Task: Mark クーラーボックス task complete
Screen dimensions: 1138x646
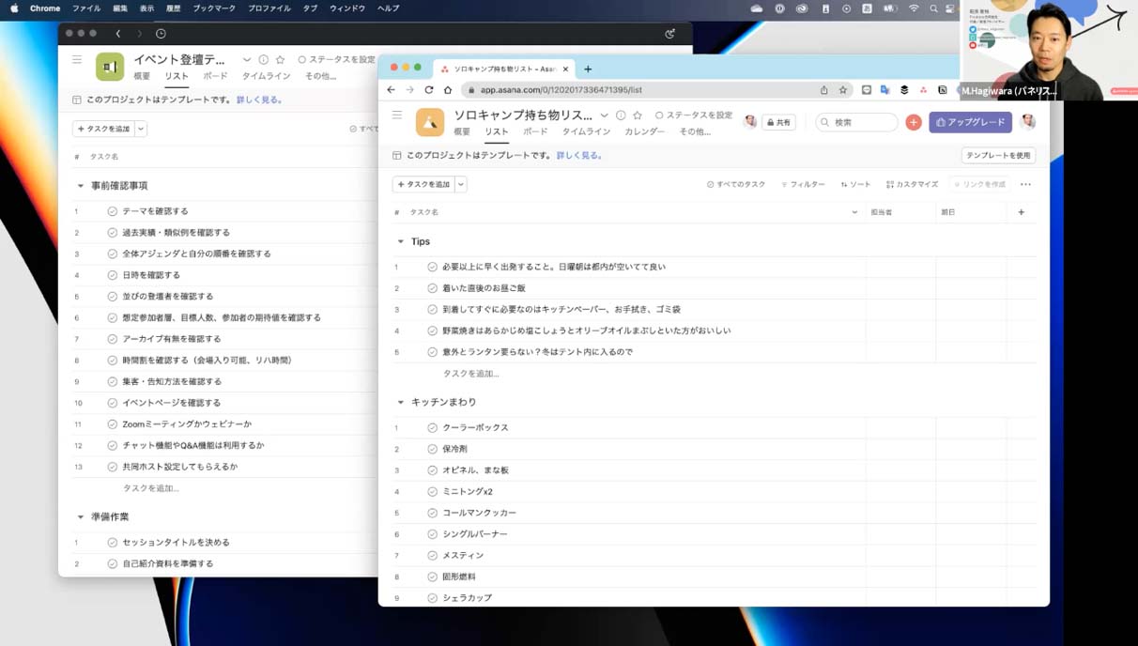Action: pyautogui.click(x=433, y=427)
